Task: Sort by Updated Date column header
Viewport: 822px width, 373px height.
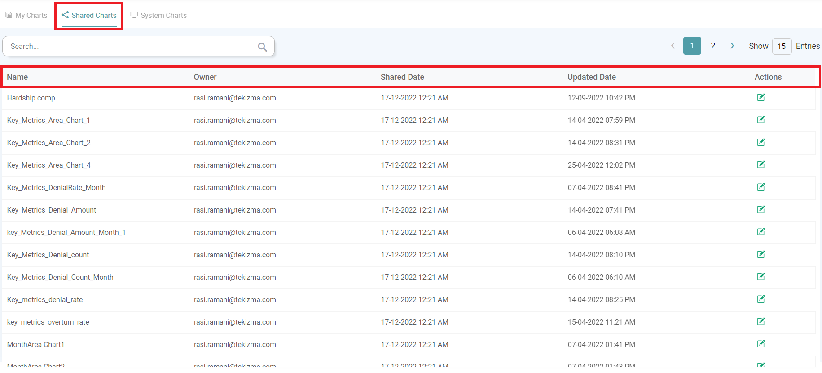Action: [x=591, y=77]
